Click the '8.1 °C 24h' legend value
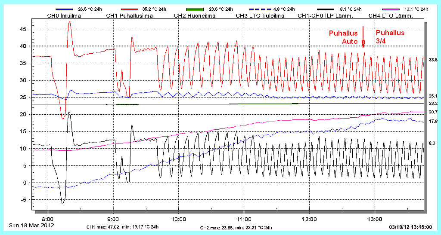Viewport: 441px width, 235px height. (x=351, y=9)
